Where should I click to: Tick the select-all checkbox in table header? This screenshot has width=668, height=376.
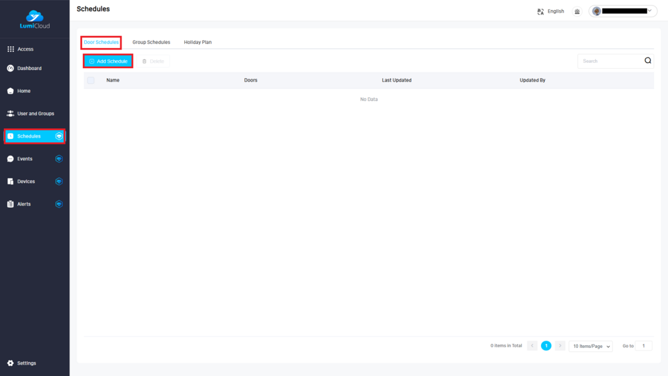click(91, 80)
